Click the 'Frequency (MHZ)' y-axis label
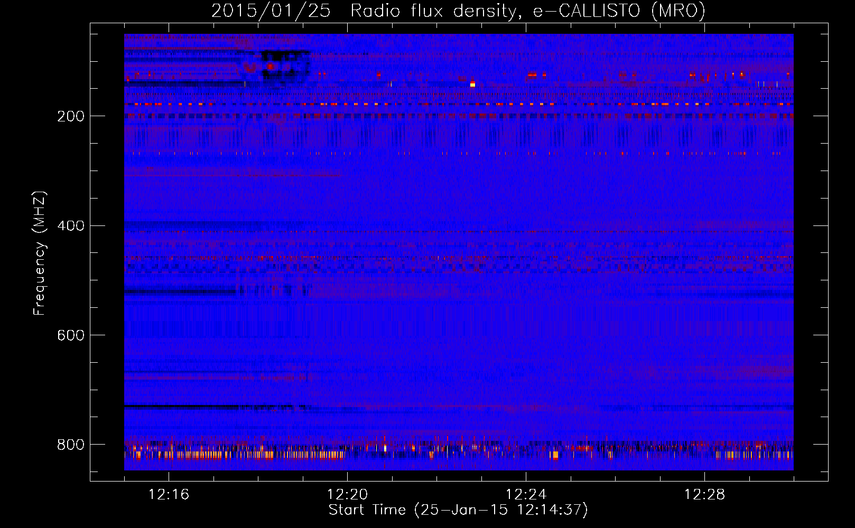Screen dimensions: 855x528 pyautogui.click(x=40, y=253)
